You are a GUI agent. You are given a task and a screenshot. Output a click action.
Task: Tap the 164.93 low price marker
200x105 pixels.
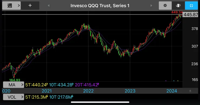click(15, 80)
